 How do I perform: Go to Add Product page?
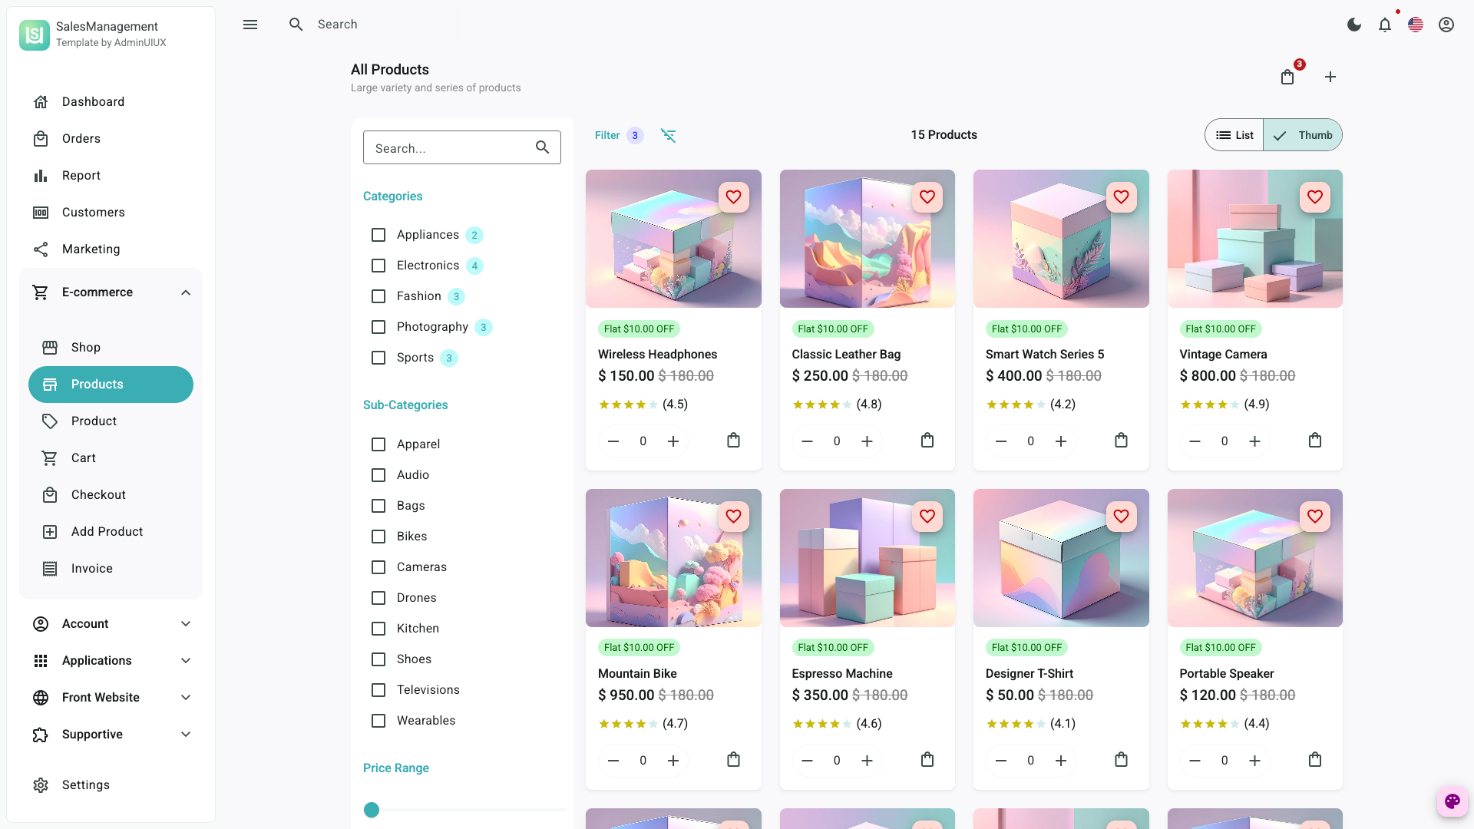tap(107, 532)
